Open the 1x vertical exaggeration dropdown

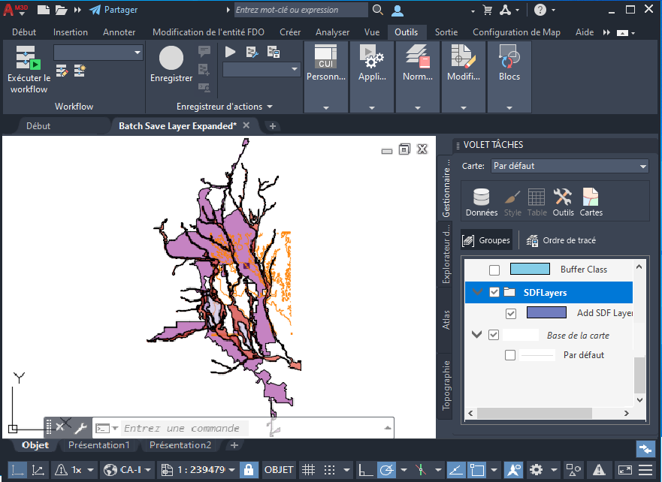pos(90,470)
